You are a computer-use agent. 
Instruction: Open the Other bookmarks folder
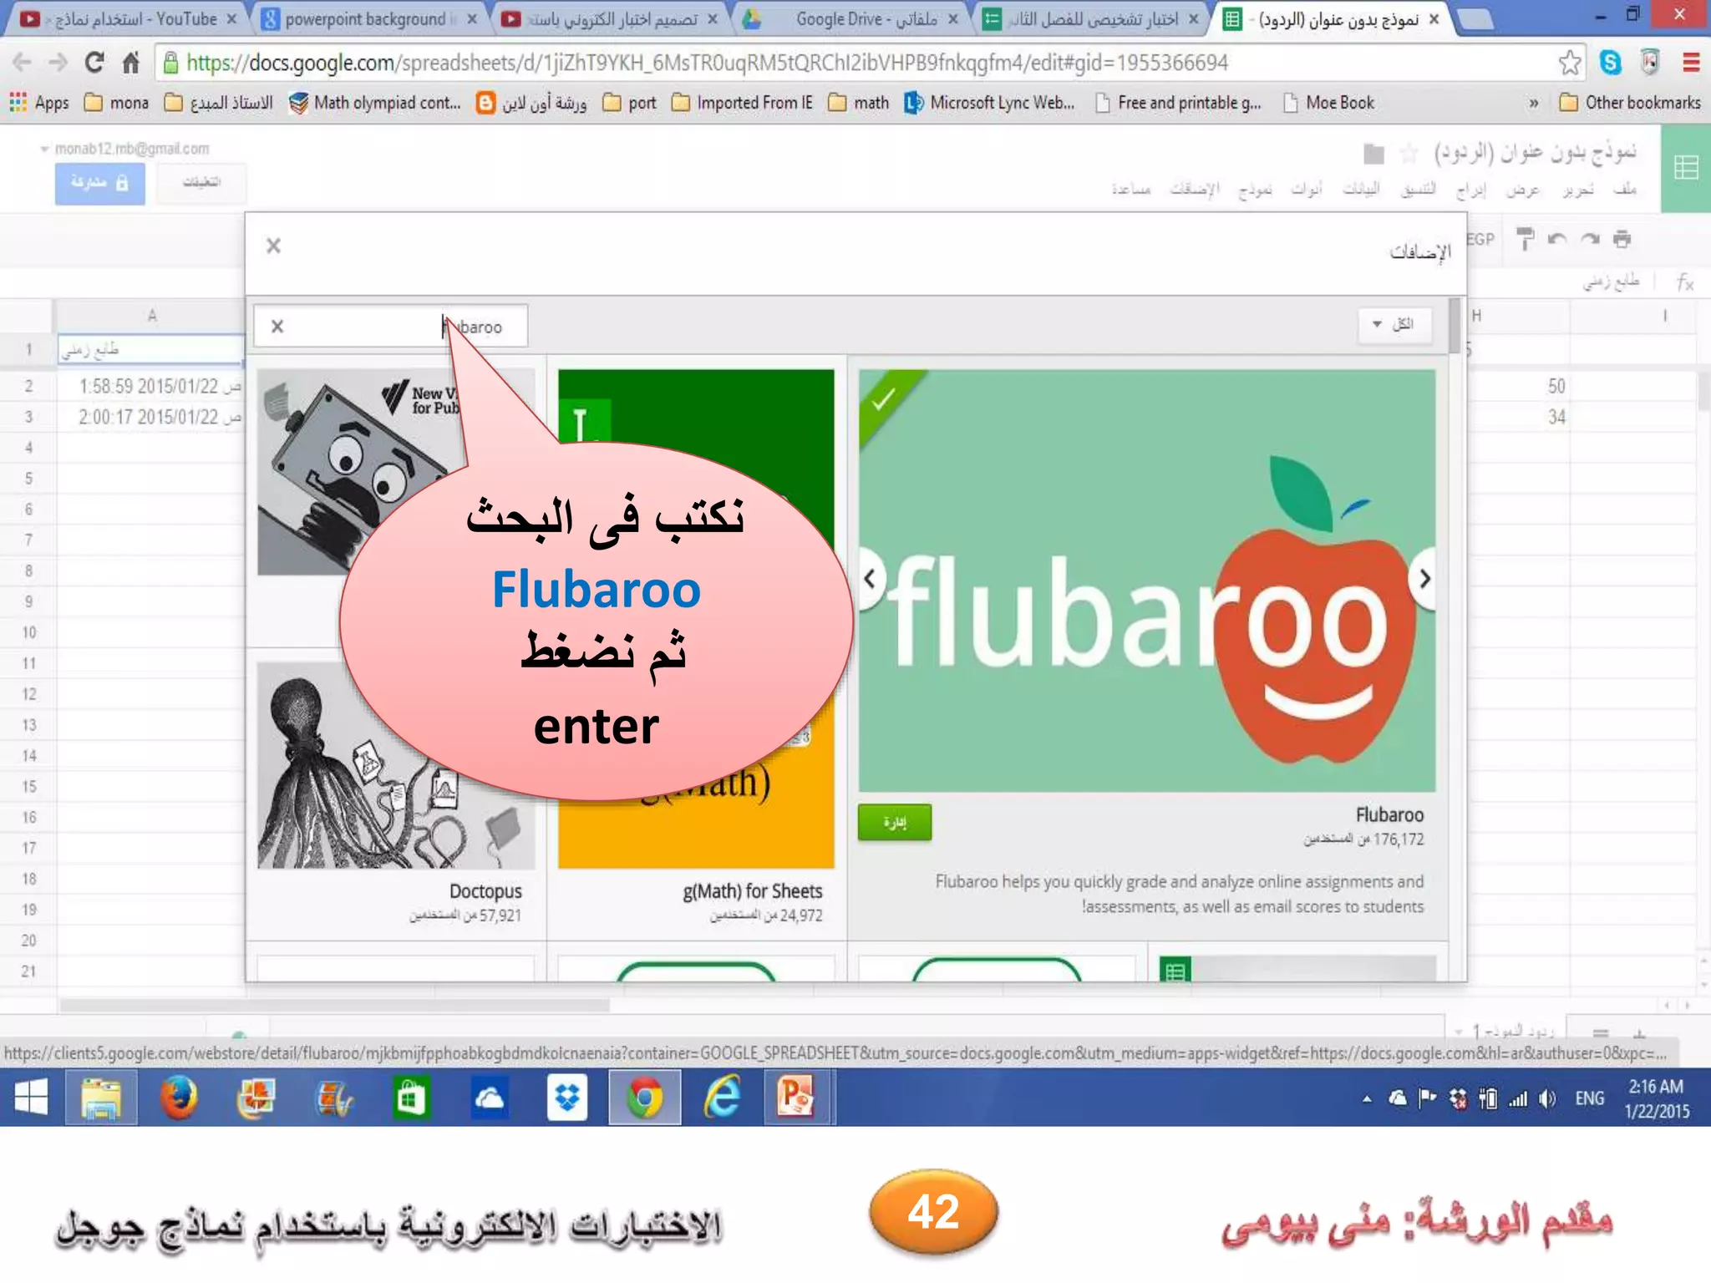pyautogui.click(x=1630, y=103)
